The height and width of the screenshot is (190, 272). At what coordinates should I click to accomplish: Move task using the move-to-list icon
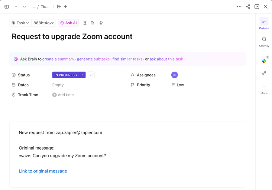[59, 7]
